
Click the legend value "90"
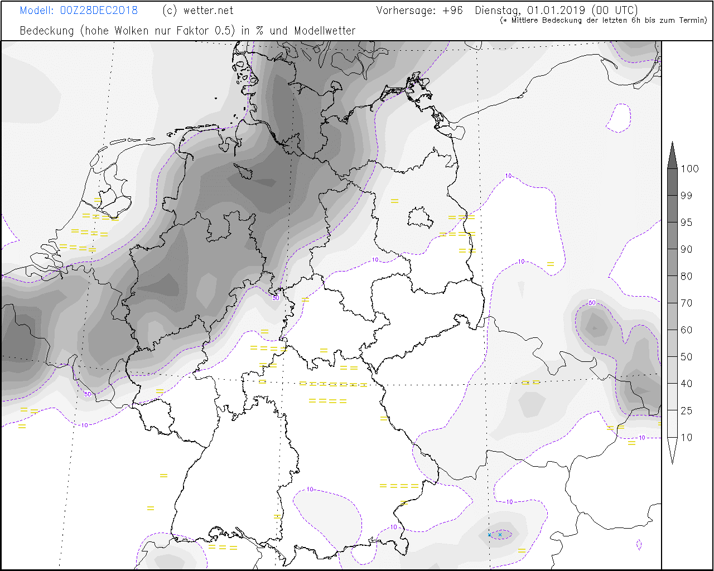pyautogui.click(x=687, y=249)
